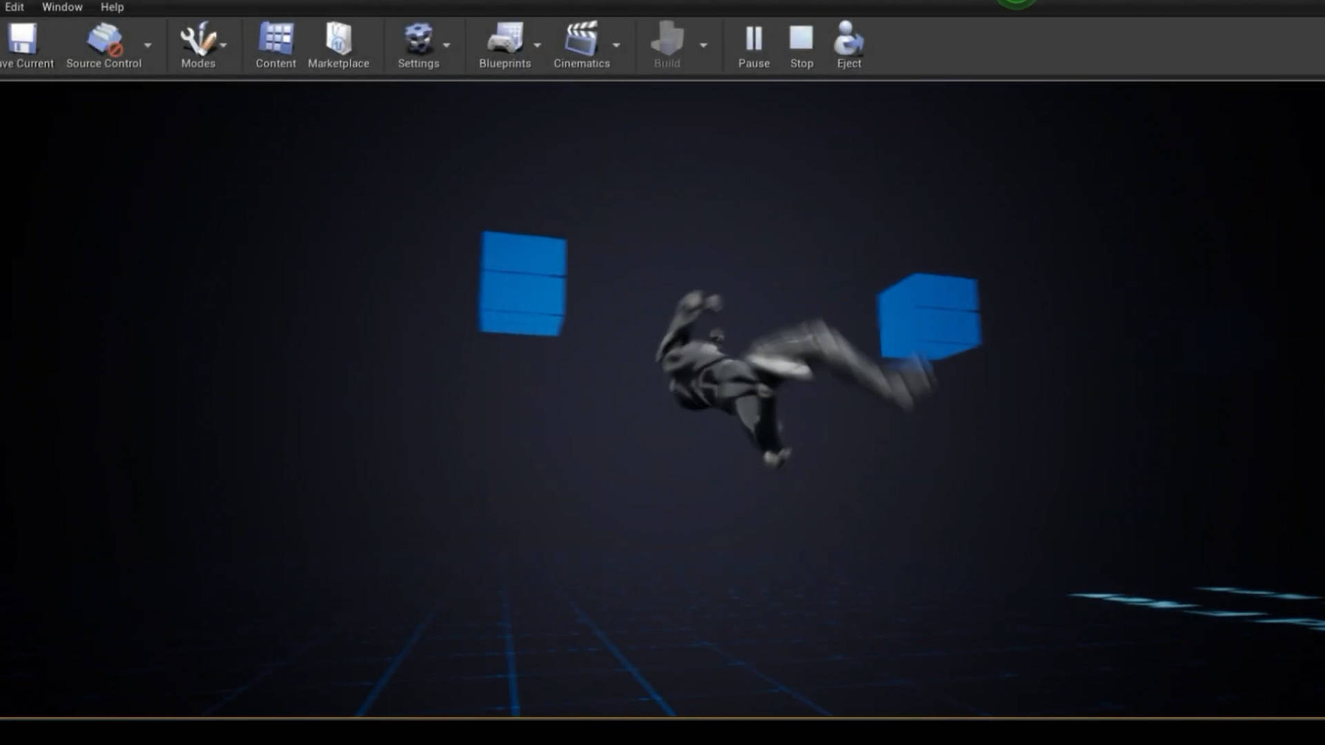Click the Save Current icon

click(x=23, y=39)
